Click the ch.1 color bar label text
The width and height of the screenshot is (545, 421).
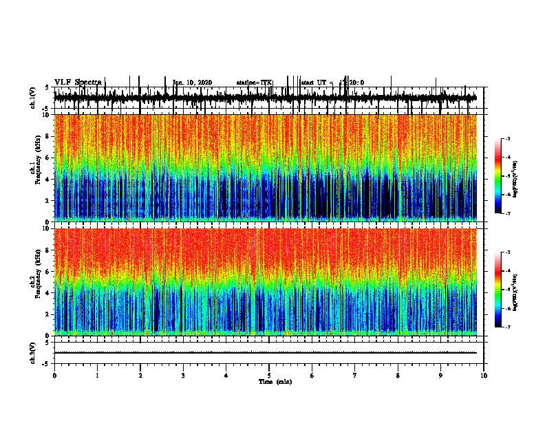tap(515, 180)
